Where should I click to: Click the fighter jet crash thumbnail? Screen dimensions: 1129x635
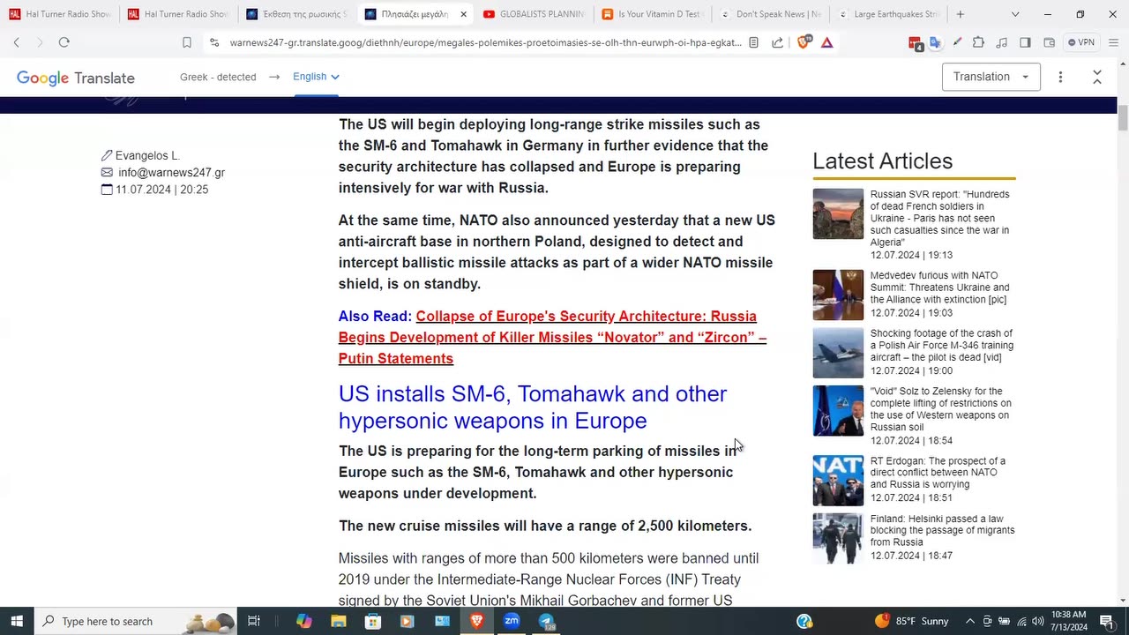tap(838, 353)
